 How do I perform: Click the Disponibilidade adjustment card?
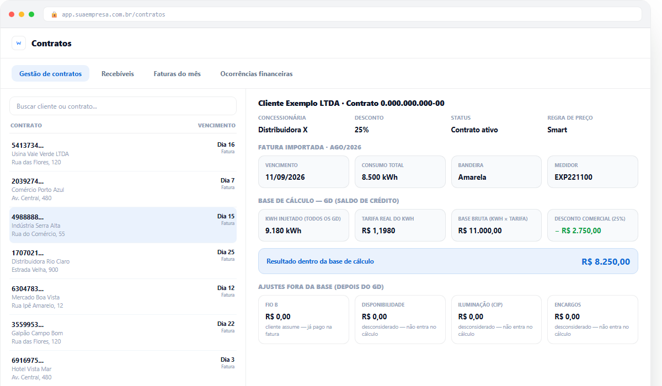coord(400,320)
